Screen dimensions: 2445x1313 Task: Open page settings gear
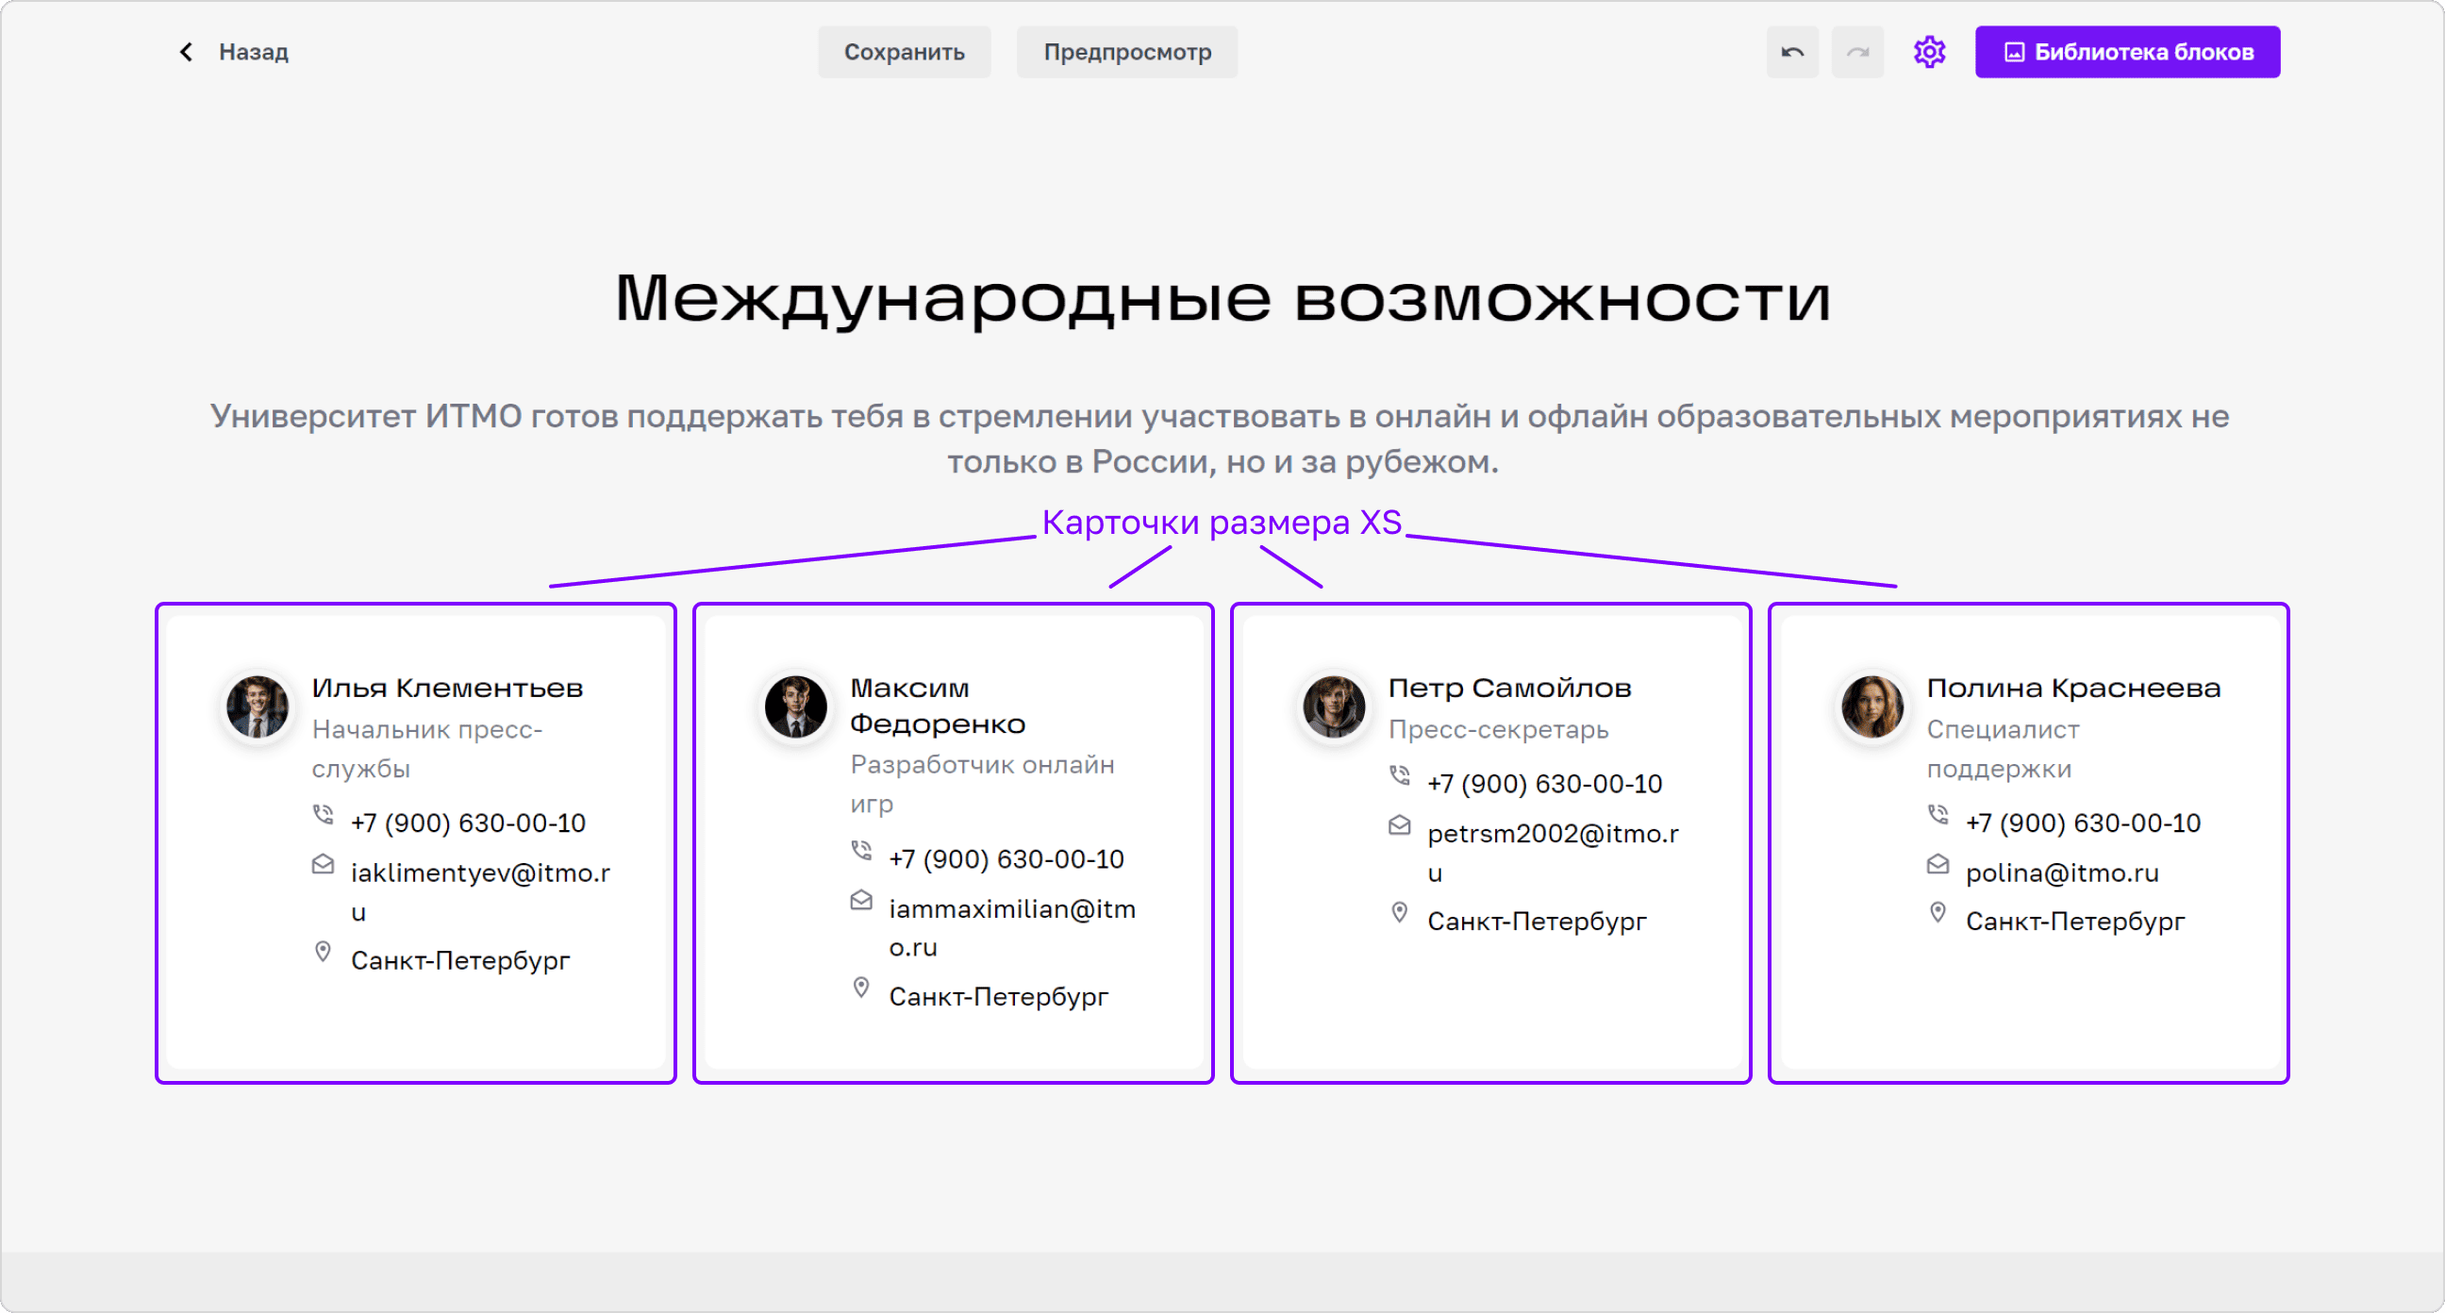pyautogui.click(x=1929, y=52)
